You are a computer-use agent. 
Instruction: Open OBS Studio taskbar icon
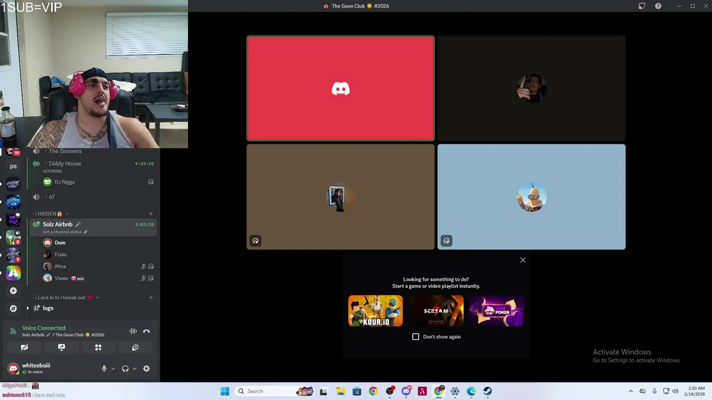coord(389,391)
